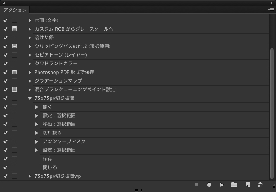Viewport: 276px width, 192px height.
Task: Toggle checkmark for 保存 step
Action: pos(6,159)
